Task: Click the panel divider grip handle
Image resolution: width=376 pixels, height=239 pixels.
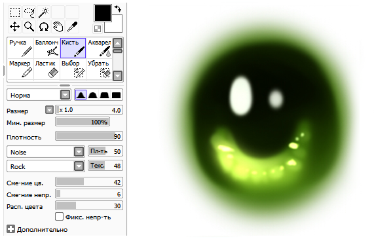Action: click(x=65, y=85)
